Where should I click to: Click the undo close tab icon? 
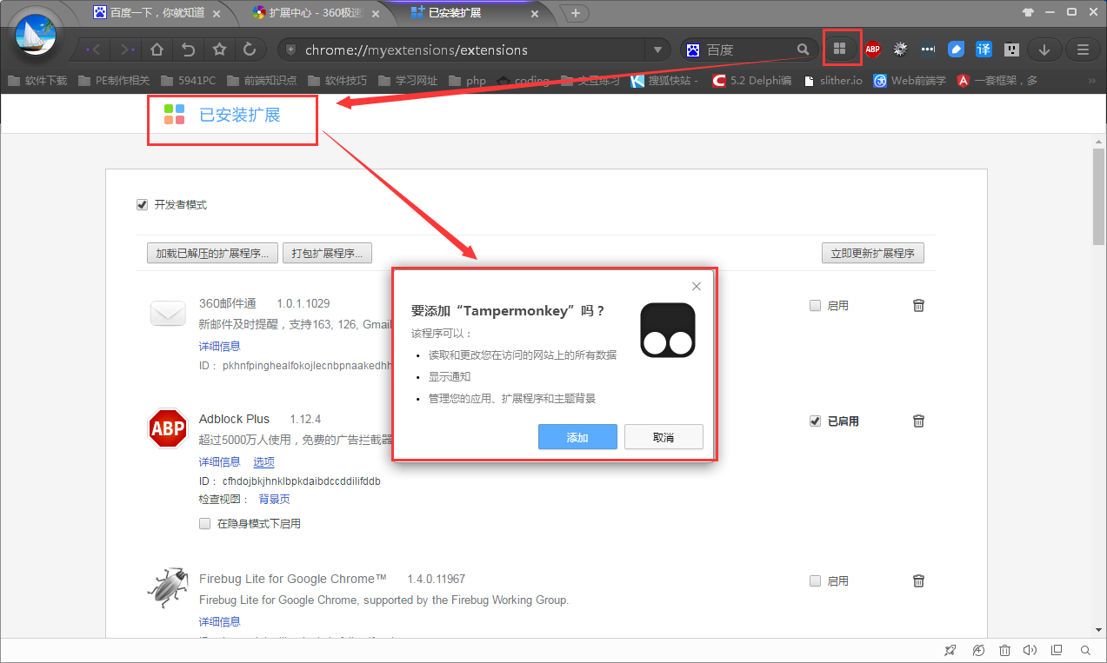tap(188, 50)
